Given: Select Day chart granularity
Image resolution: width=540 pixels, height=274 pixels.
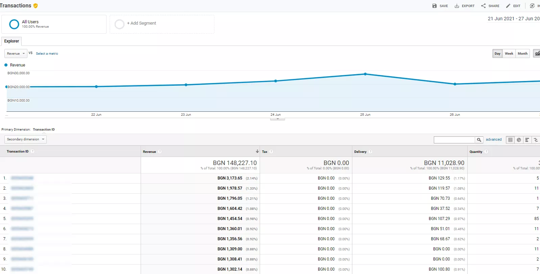Looking at the screenshot, I should 497,53.
